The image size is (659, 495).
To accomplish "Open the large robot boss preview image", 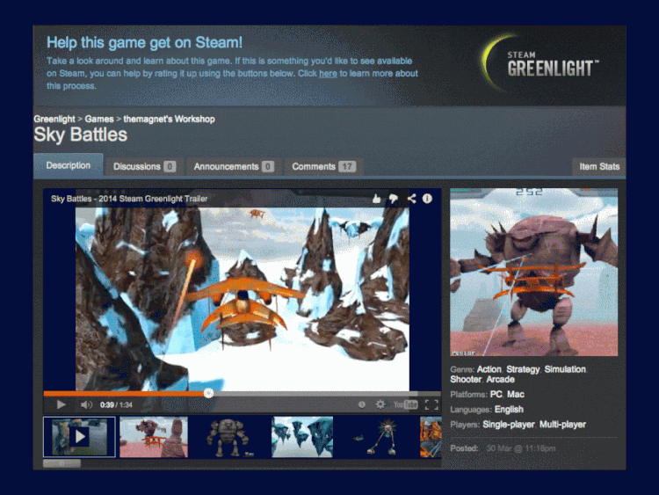I will 533,272.
